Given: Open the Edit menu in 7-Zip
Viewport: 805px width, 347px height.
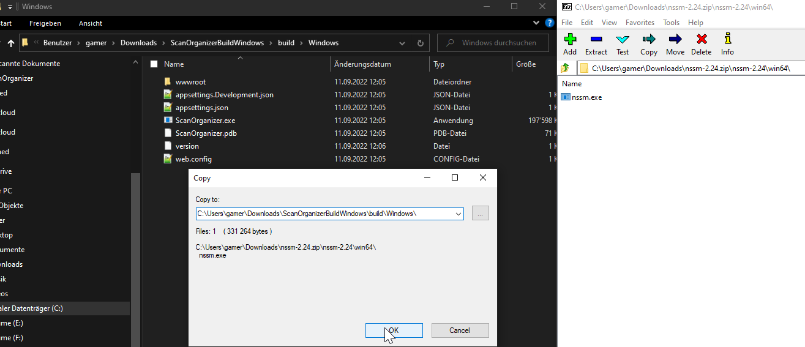Looking at the screenshot, I should coord(587,23).
